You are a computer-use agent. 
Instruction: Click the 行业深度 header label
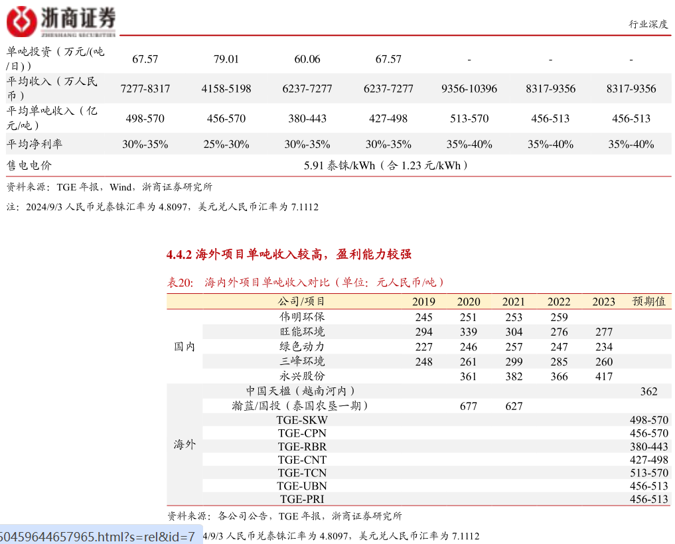coord(648,24)
